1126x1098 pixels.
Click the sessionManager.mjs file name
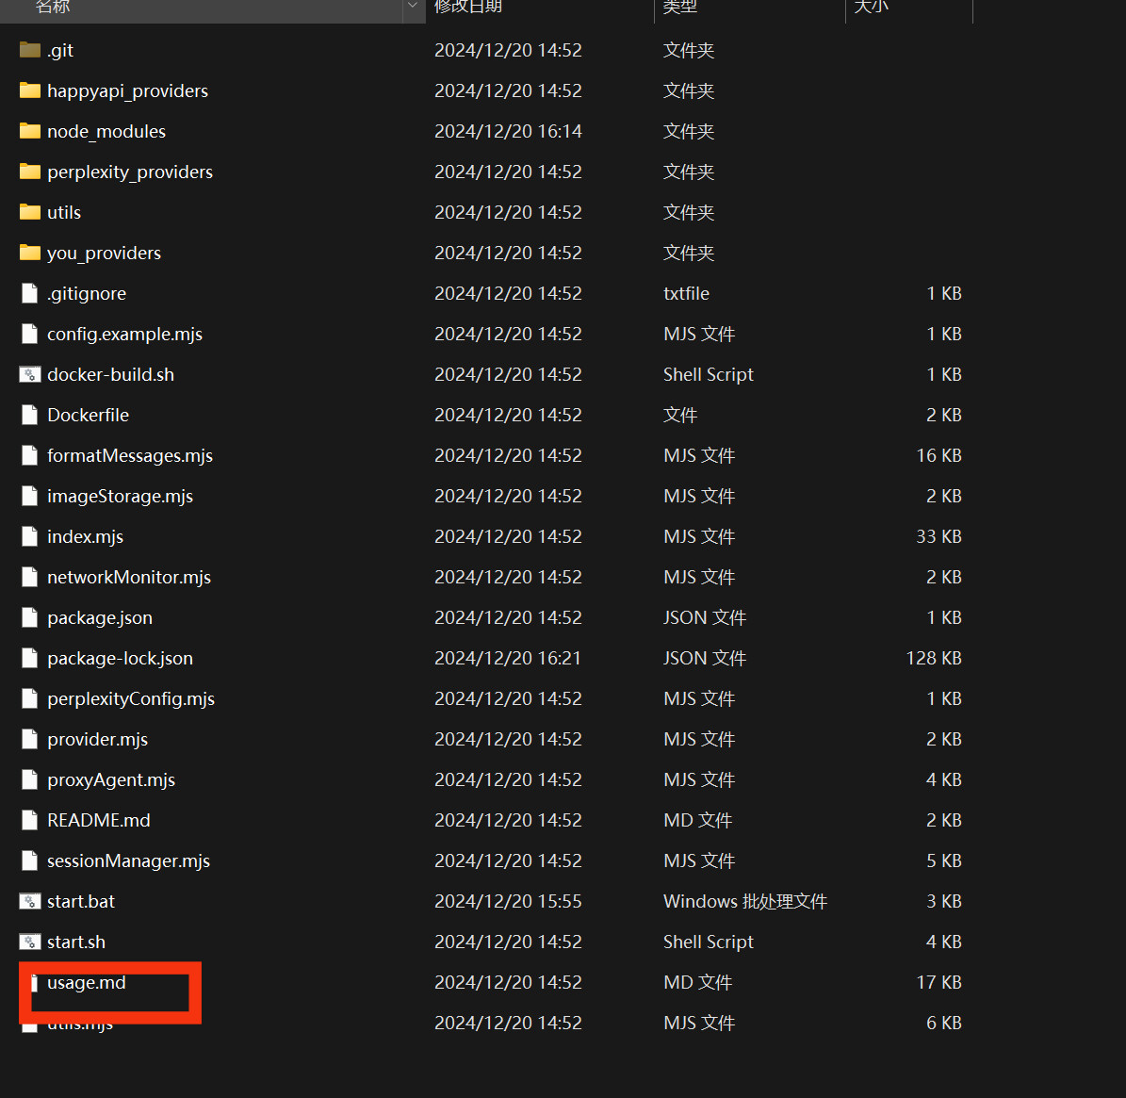pos(128,860)
